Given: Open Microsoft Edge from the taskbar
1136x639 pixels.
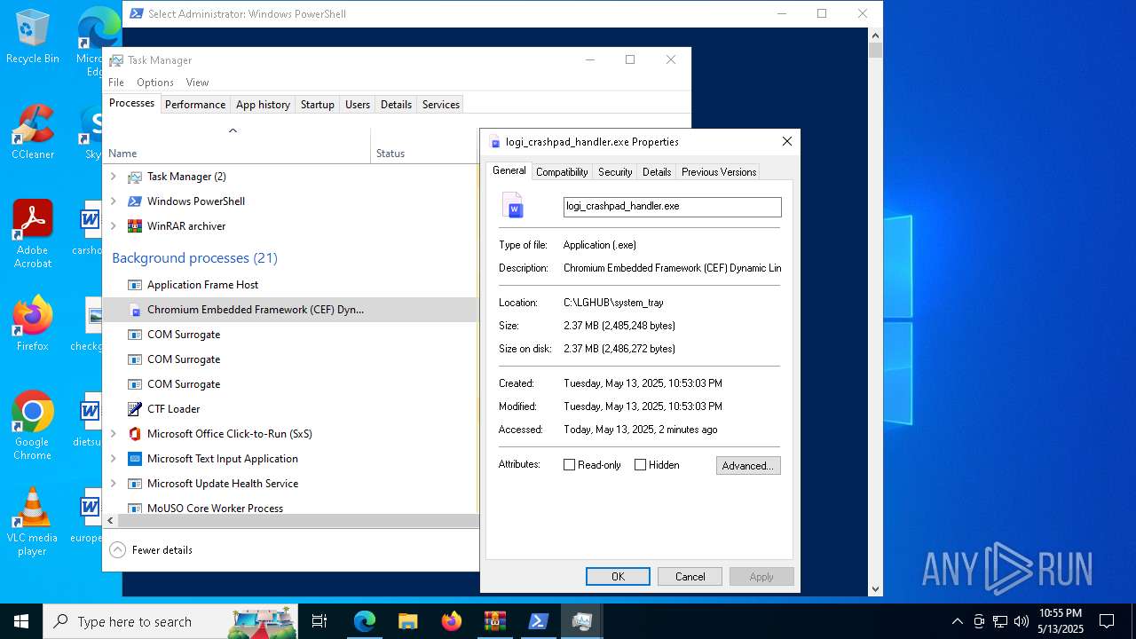Looking at the screenshot, I should 365,621.
